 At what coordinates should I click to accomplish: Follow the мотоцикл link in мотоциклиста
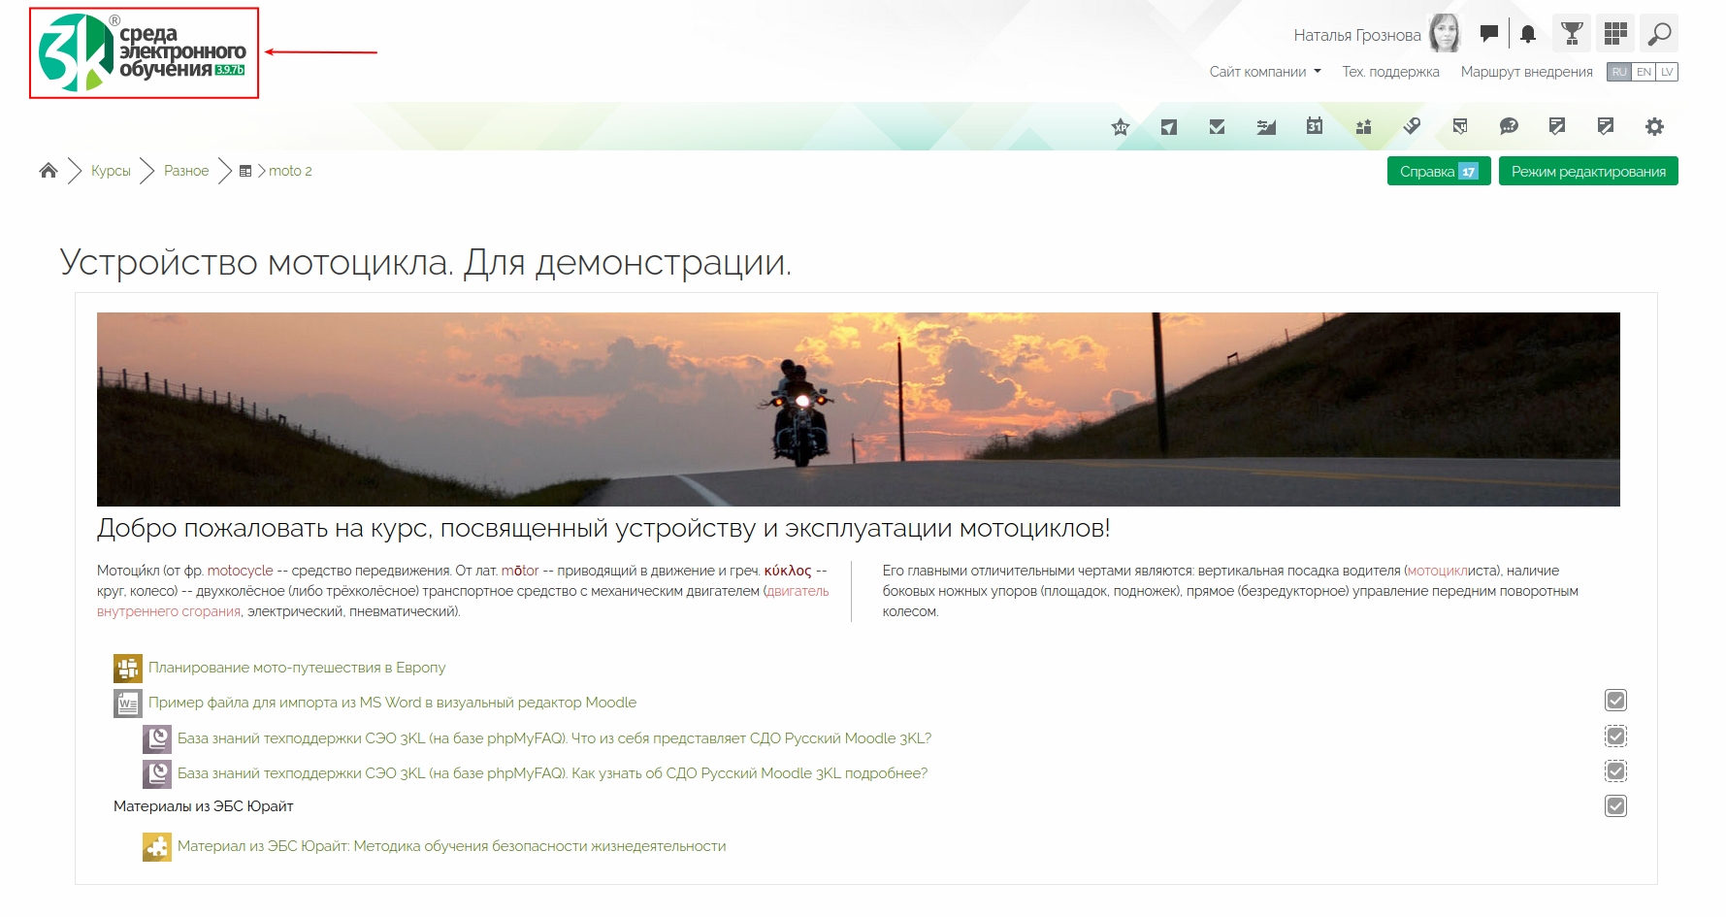(1437, 571)
